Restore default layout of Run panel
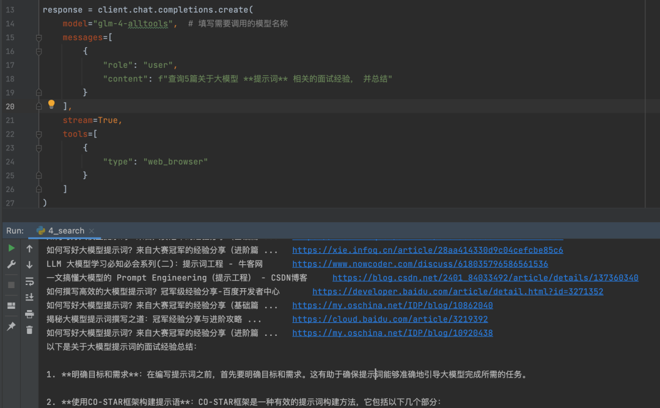The height and width of the screenshot is (408, 660). click(x=11, y=305)
